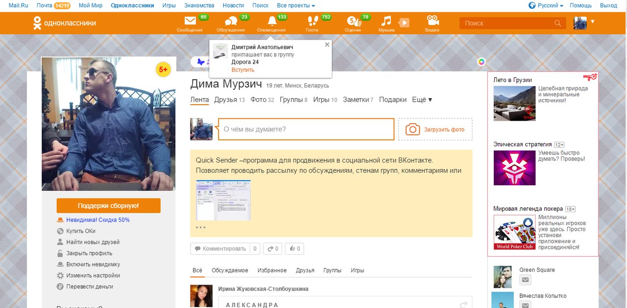Click Вступить link in the invitation popup

pos(243,70)
